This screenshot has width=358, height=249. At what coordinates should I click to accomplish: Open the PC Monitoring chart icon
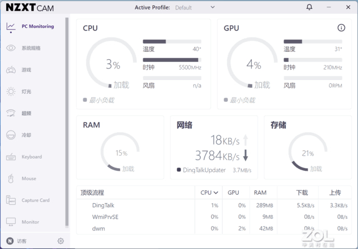[x=11, y=27]
